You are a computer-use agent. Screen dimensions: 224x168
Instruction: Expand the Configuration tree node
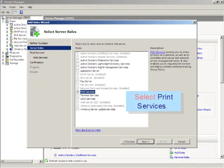click(x=3, y=60)
